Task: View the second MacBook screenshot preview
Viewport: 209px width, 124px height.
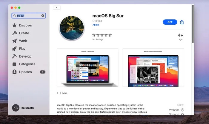Action: (153, 68)
